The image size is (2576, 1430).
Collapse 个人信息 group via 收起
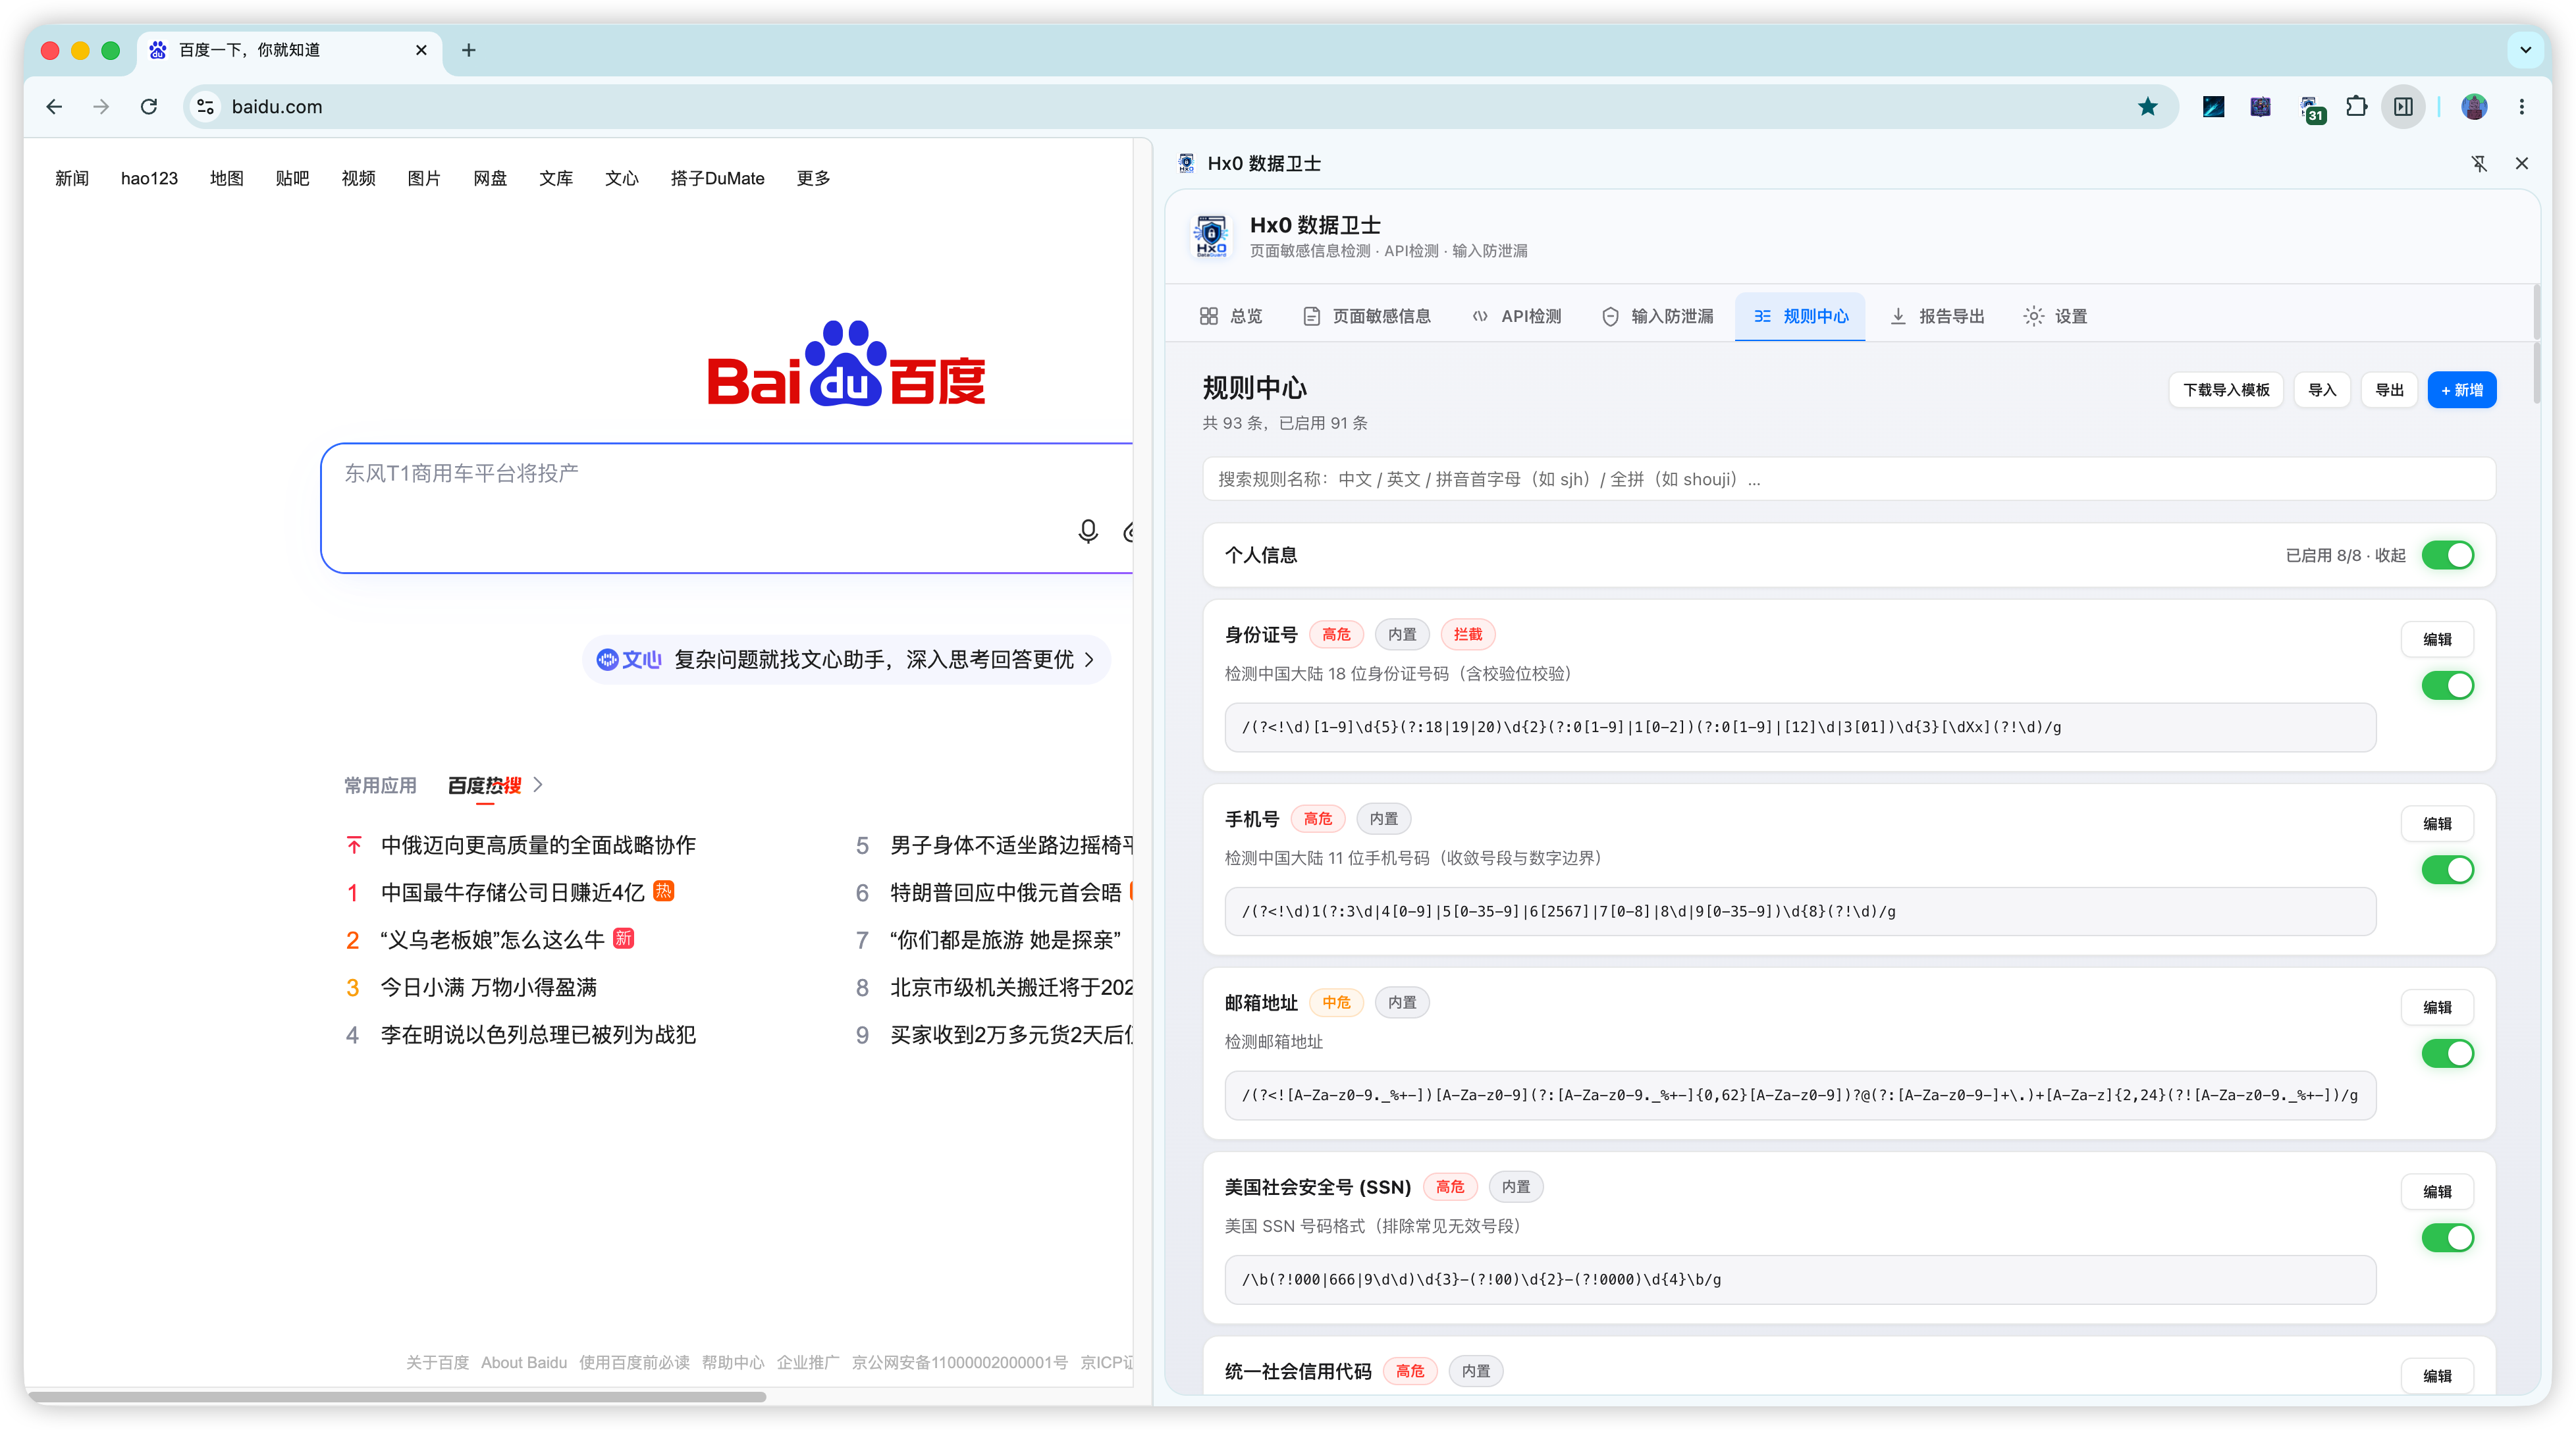pyautogui.click(x=2390, y=555)
